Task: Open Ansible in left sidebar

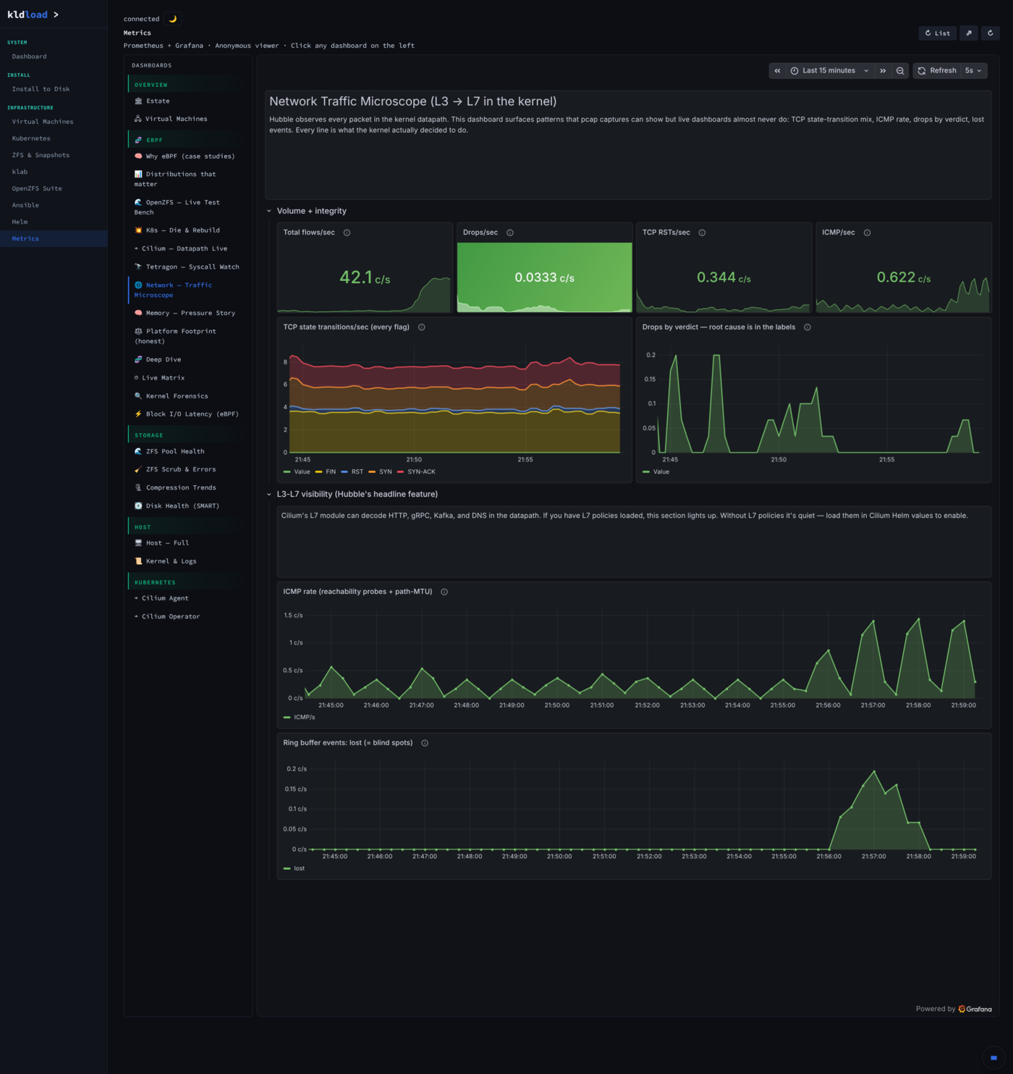Action: [54, 205]
